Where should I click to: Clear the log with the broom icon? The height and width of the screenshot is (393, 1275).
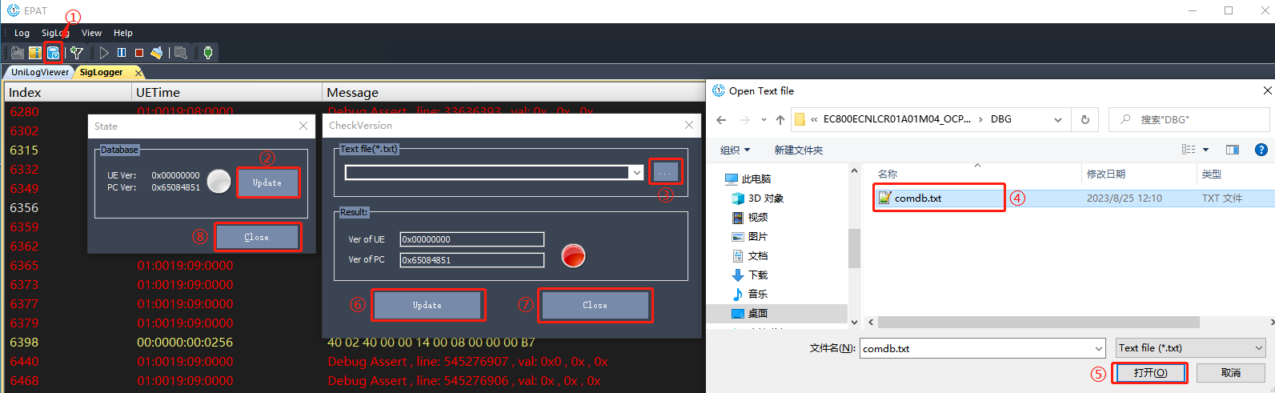pyautogui.click(x=157, y=53)
